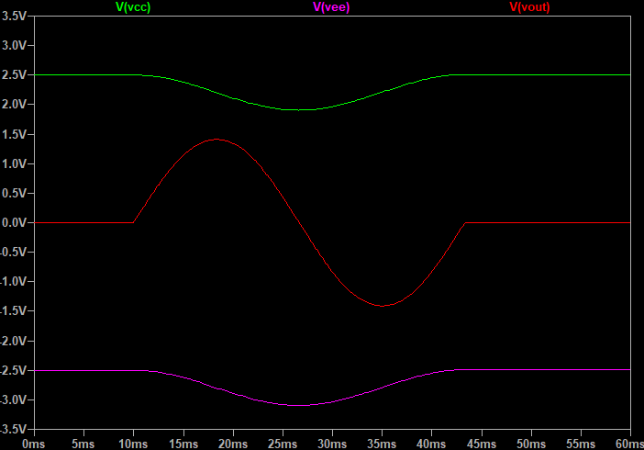This screenshot has width=644, height=450.
Task: Click the 2.5V vertical axis label
Action: pyautogui.click(x=17, y=75)
